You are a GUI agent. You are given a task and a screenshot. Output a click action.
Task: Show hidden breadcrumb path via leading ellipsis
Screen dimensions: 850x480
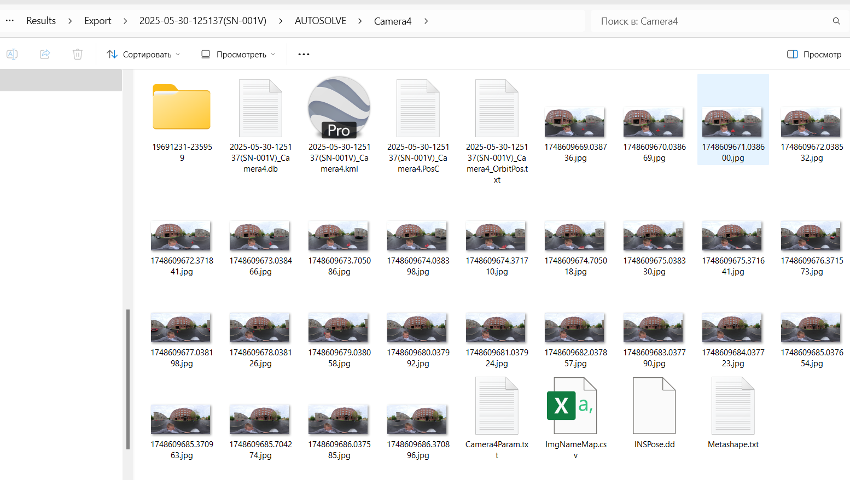(10, 21)
